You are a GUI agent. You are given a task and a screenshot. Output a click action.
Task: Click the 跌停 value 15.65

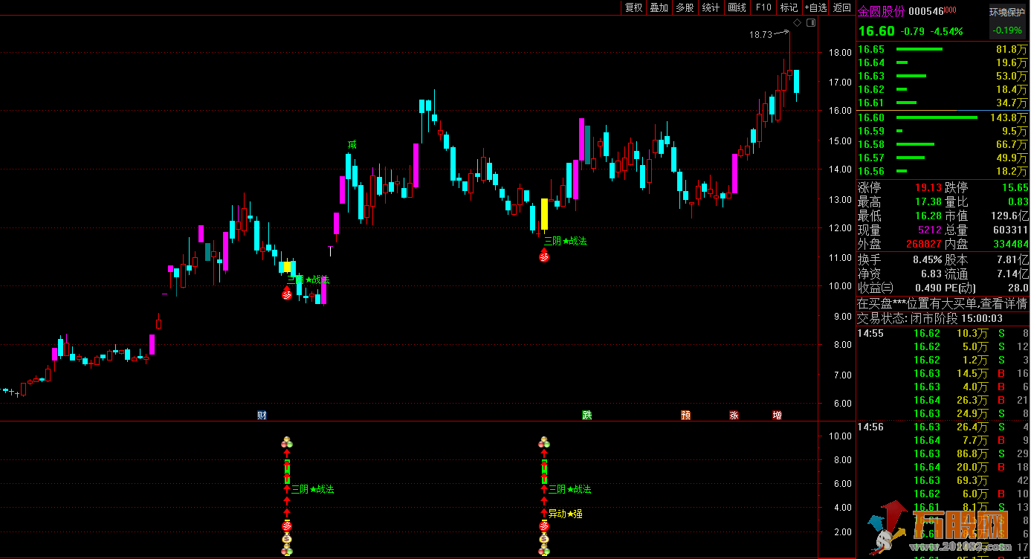(1015, 187)
